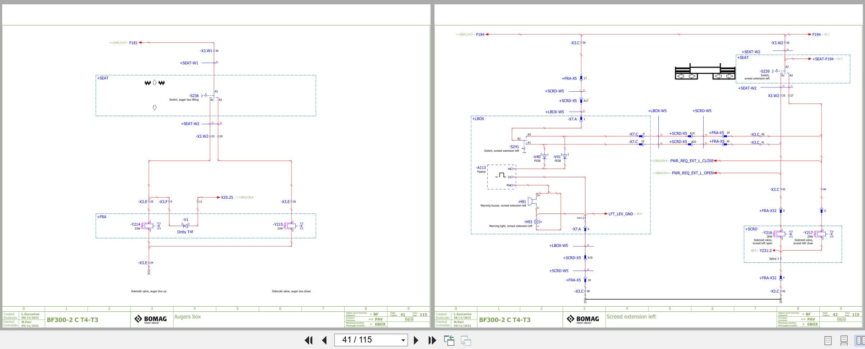Click the -S241 screed extension switch label
The image size is (865, 349).
click(514, 147)
